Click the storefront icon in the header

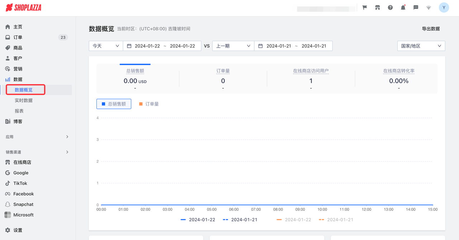coord(377,7)
